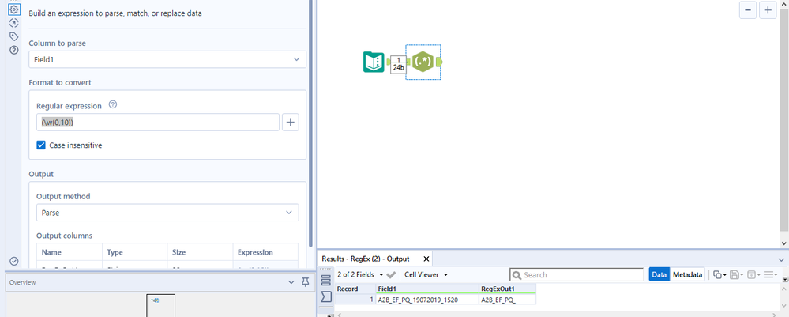Viewport: 789px width, 317px height.
Task: Close the Results RegEx Output tab
Action: coord(426,259)
